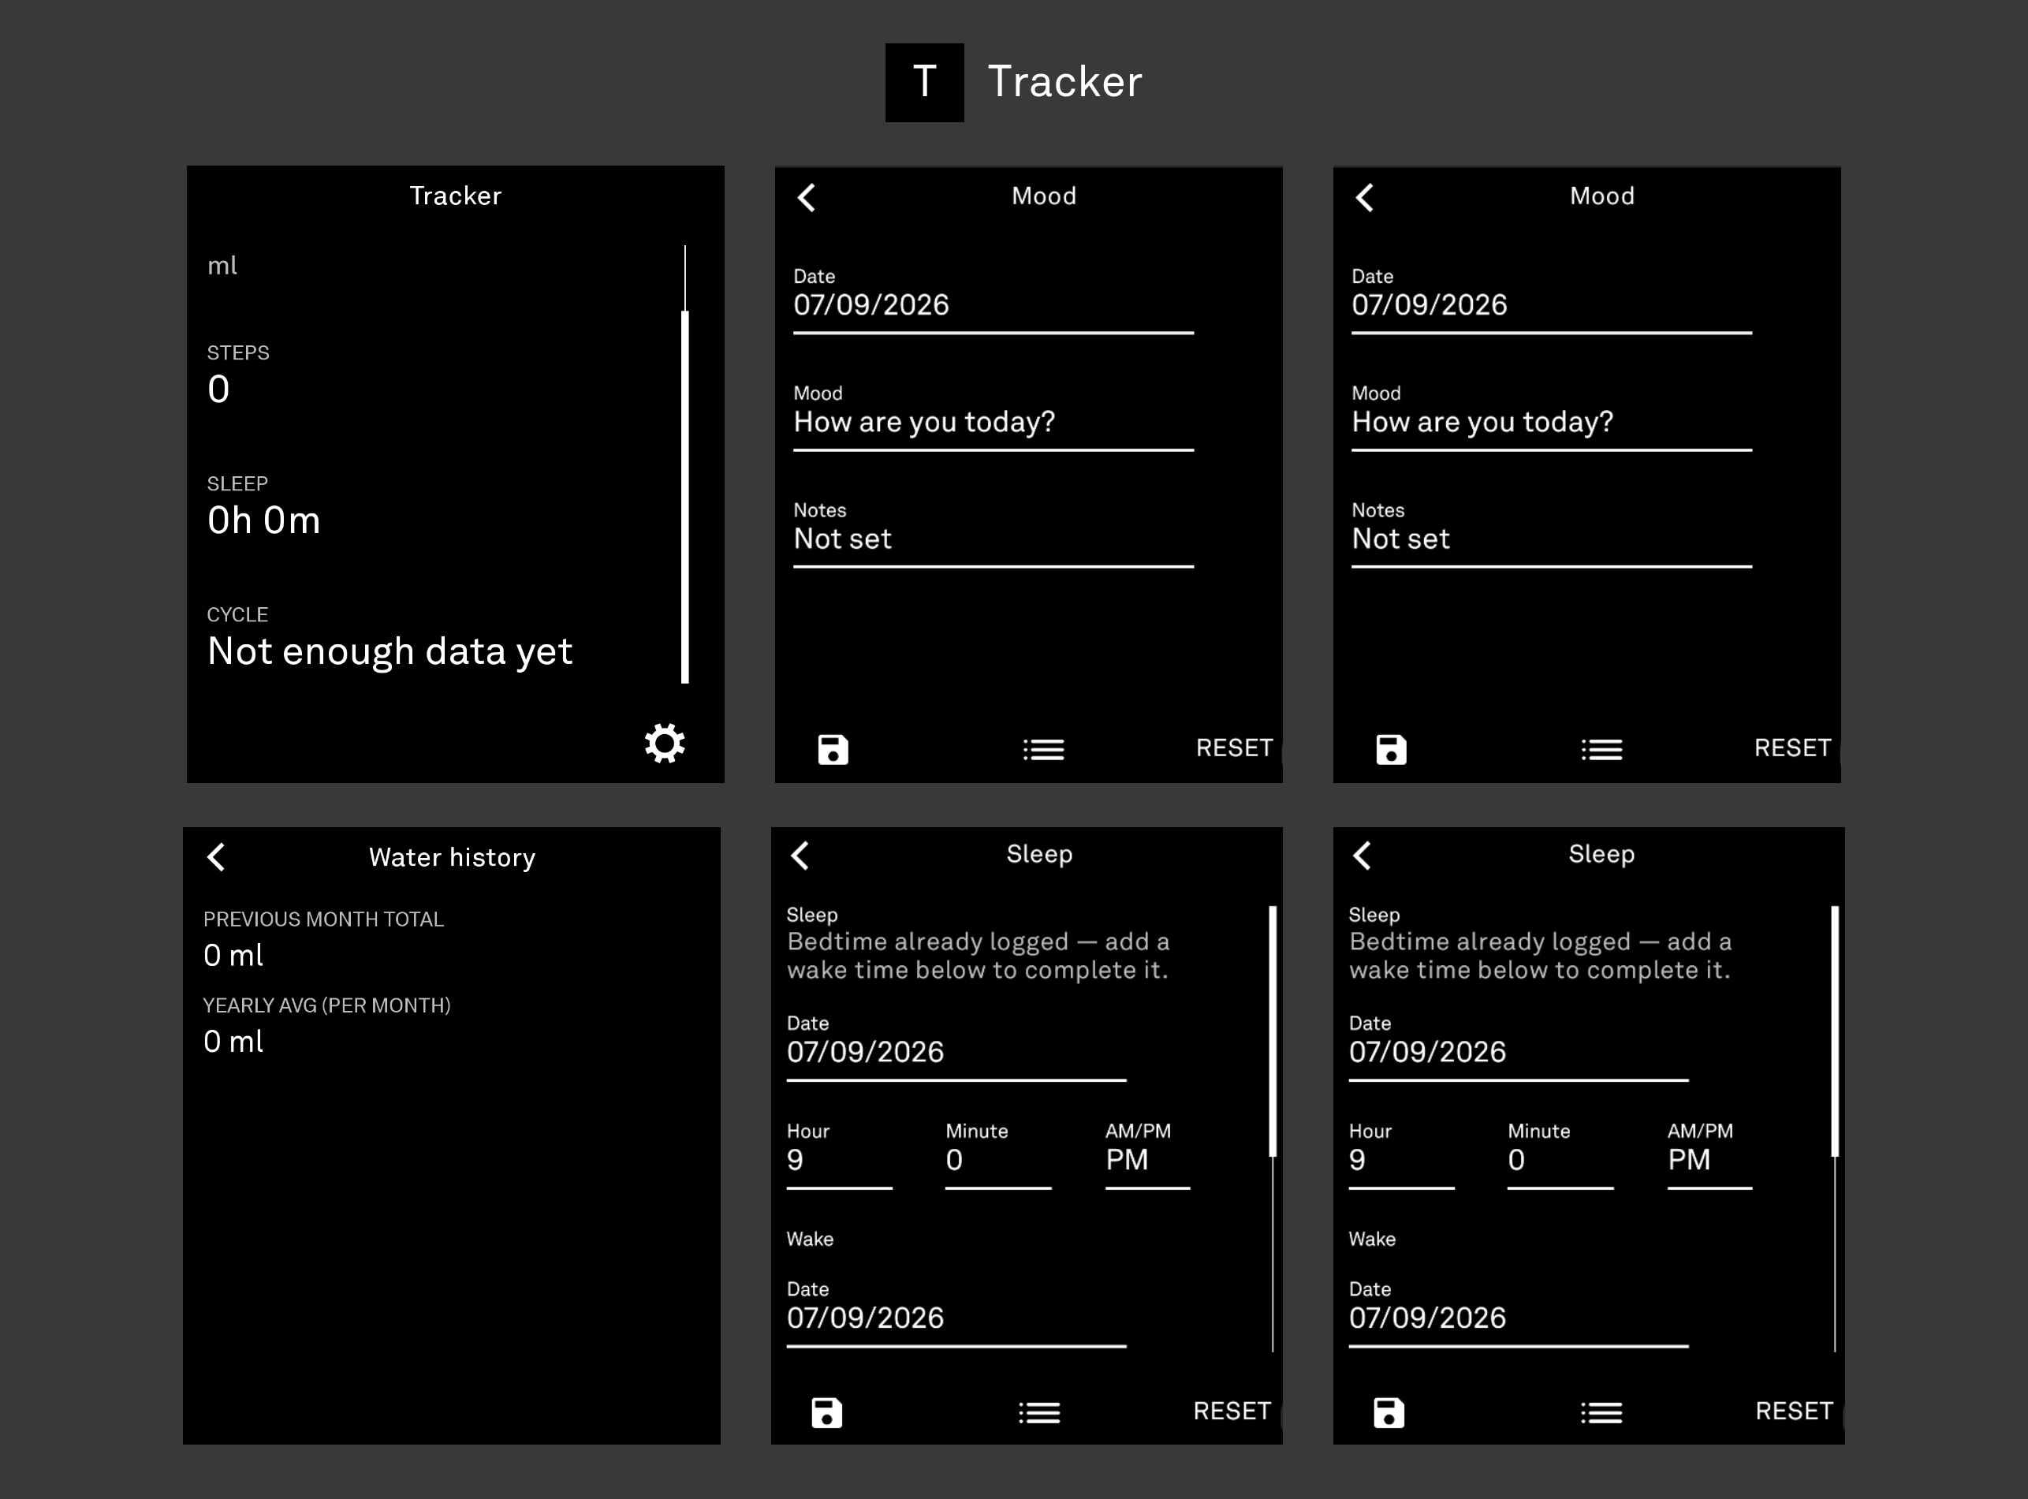Click the 'Tracker' heading beside the logo
Image resolution: width=2028 pixels, height=1499 pixels.
pos(1064,82)
